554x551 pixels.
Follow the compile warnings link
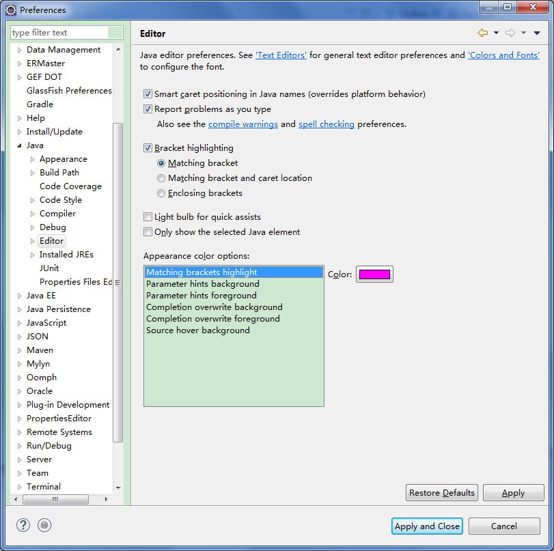[243, 124]
